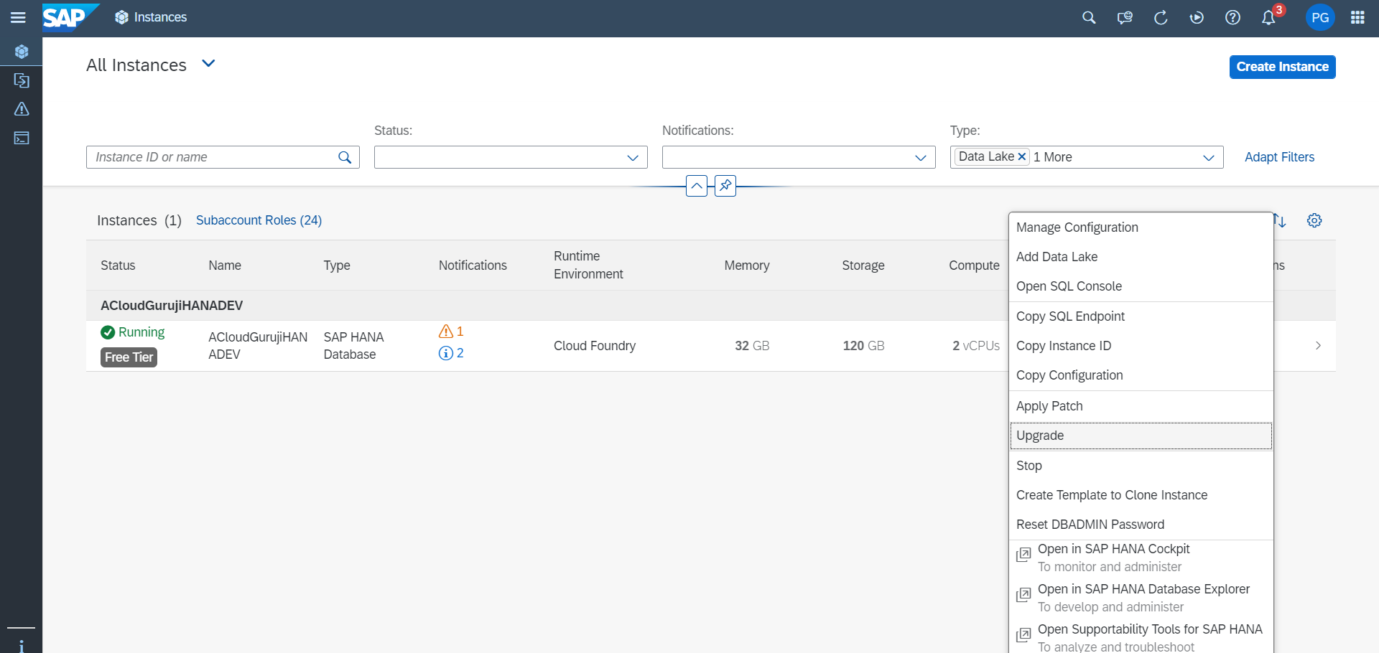Screen dimensions: 1379x653
Task: Pin the filter bar header
Action: pyautogui.click(x=725, y=186)
